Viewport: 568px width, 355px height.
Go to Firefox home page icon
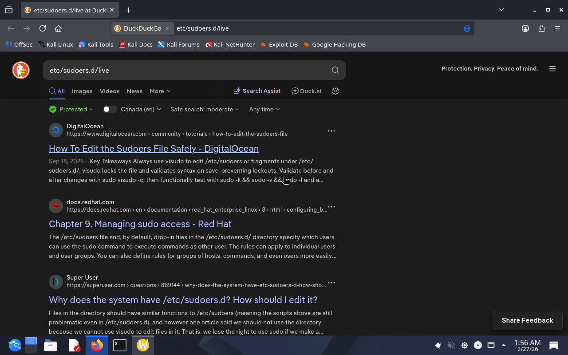pyautogui.click(x=58, y=28)
